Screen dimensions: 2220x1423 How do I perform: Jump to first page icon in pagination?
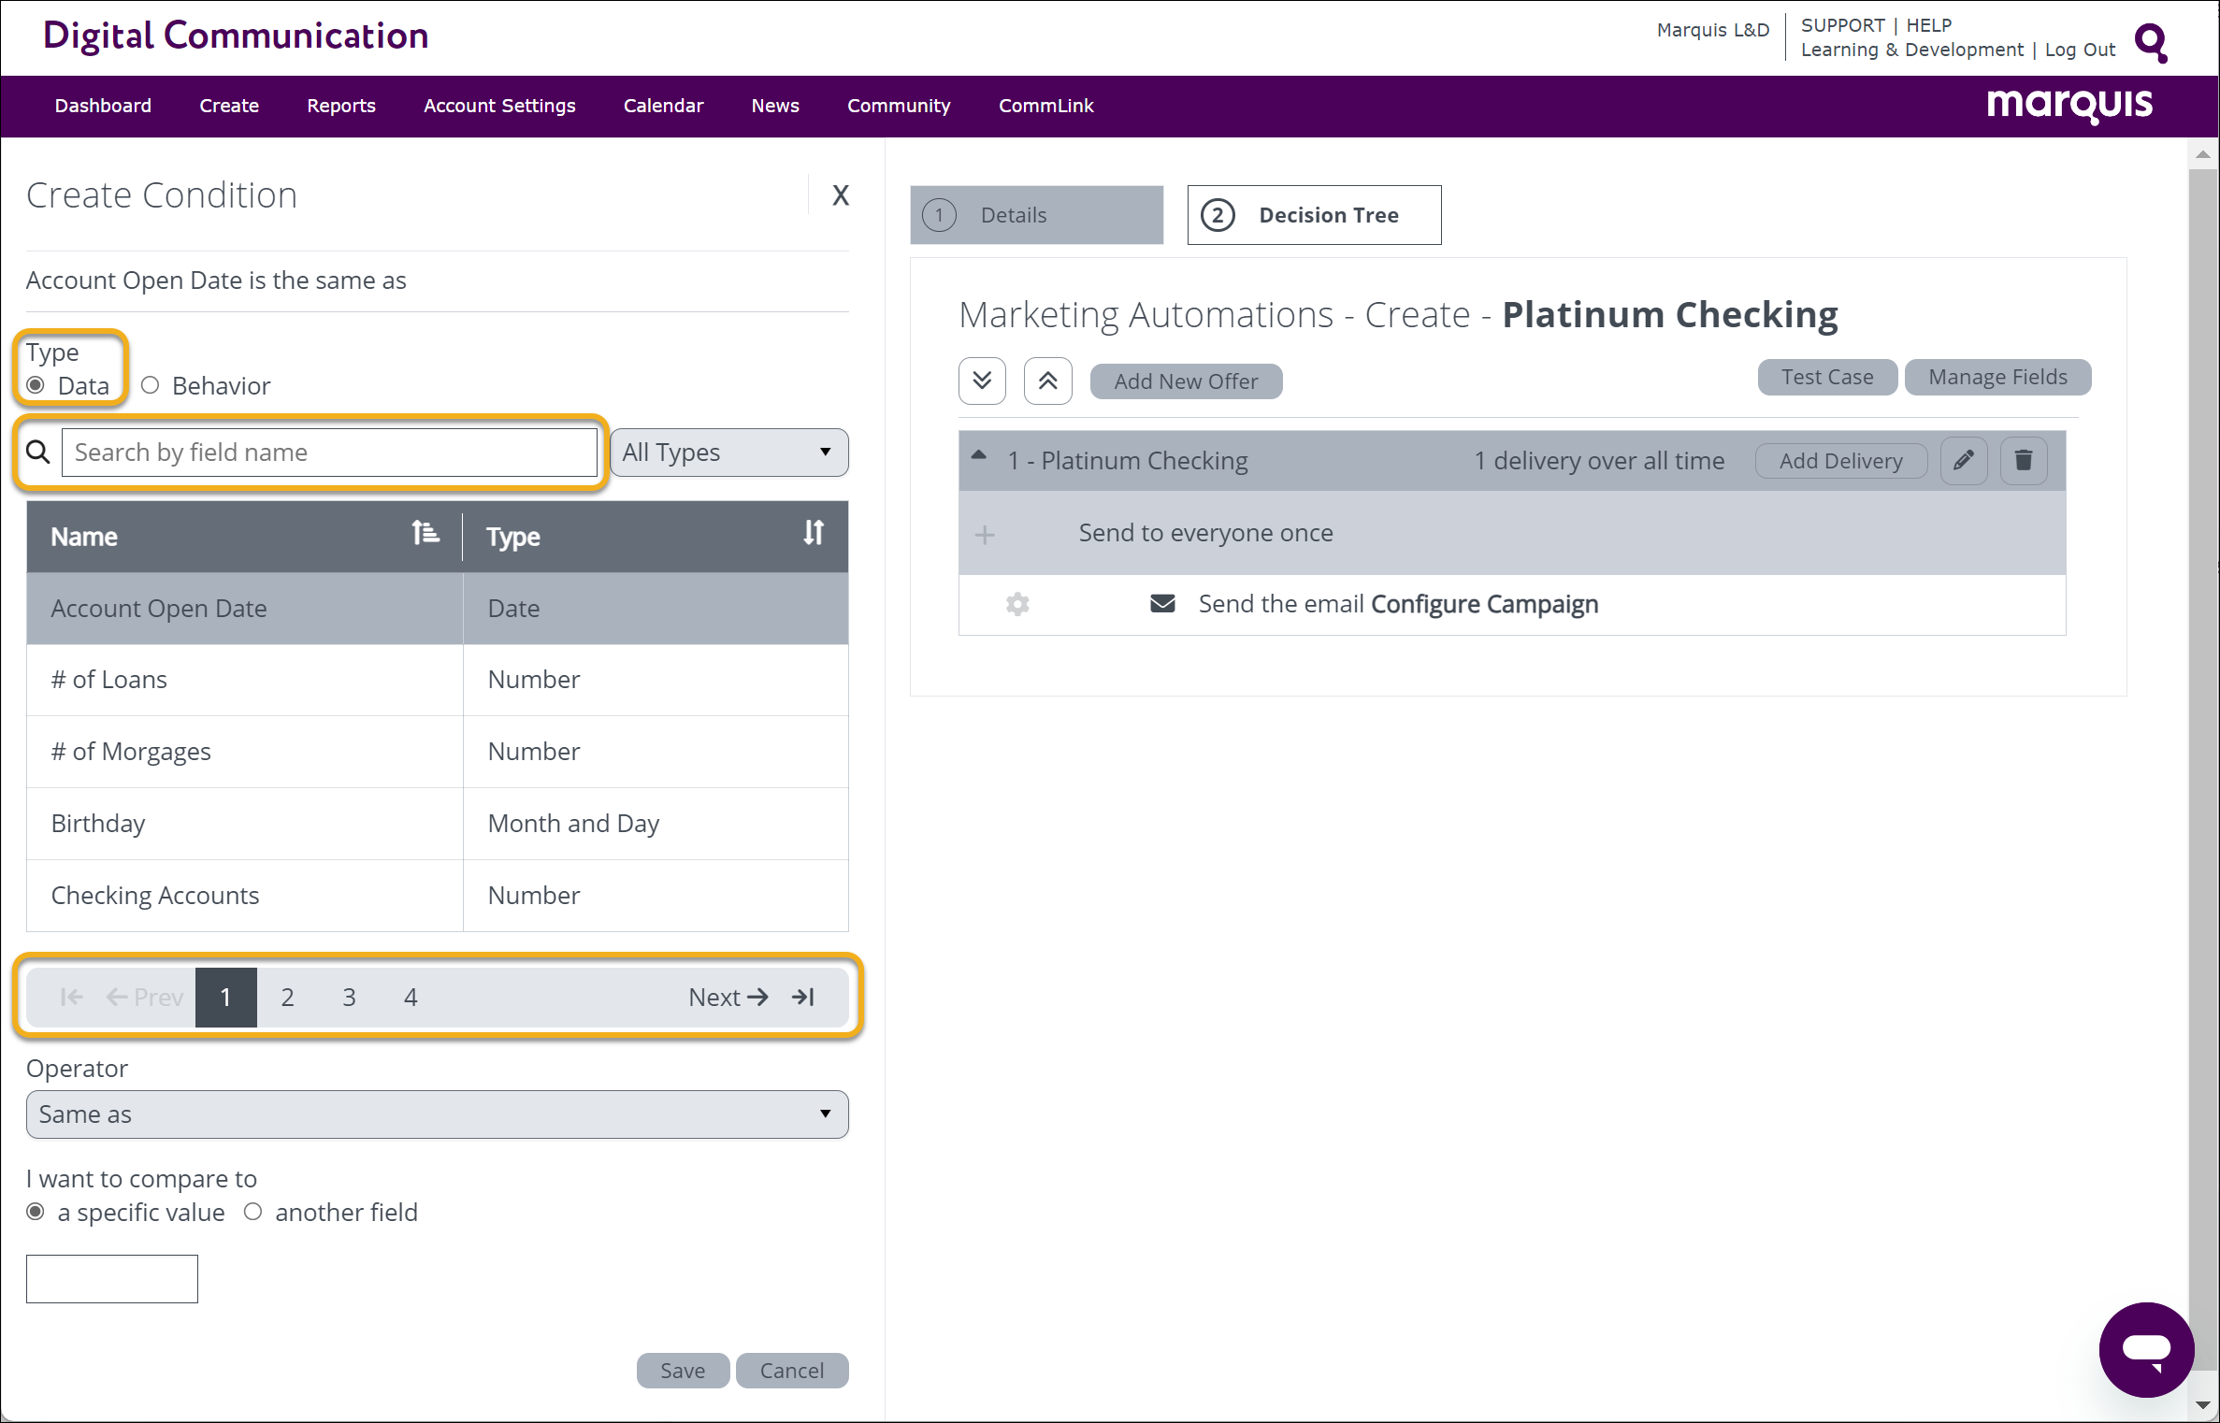coord(71,997)
